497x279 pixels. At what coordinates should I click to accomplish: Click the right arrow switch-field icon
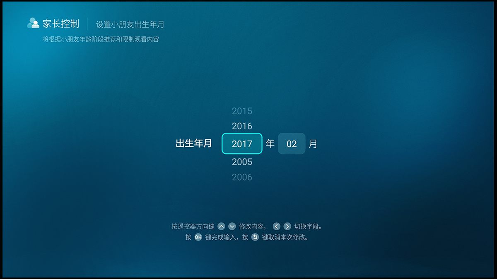click(287, 226)
